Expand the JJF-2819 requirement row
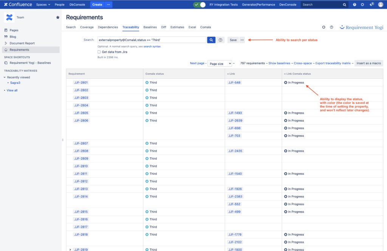Image resolution: width=387 pixels, height=251 pixels. (70, 249)
